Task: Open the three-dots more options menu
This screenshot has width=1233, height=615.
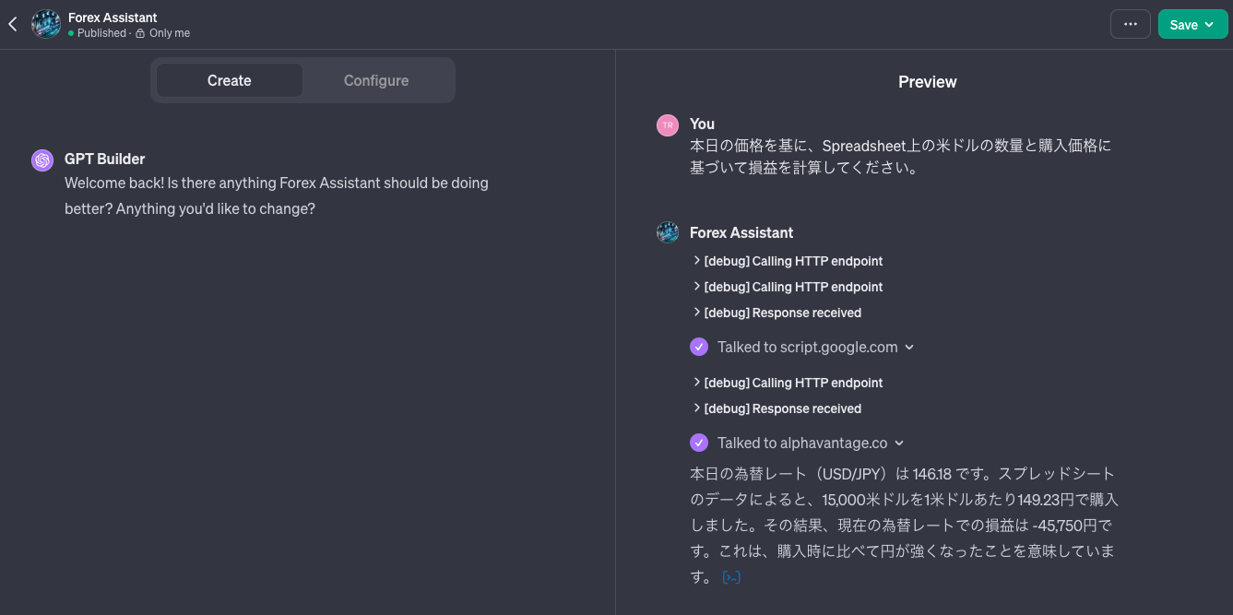Action: pyautogui.click(x=1130, y=25)
